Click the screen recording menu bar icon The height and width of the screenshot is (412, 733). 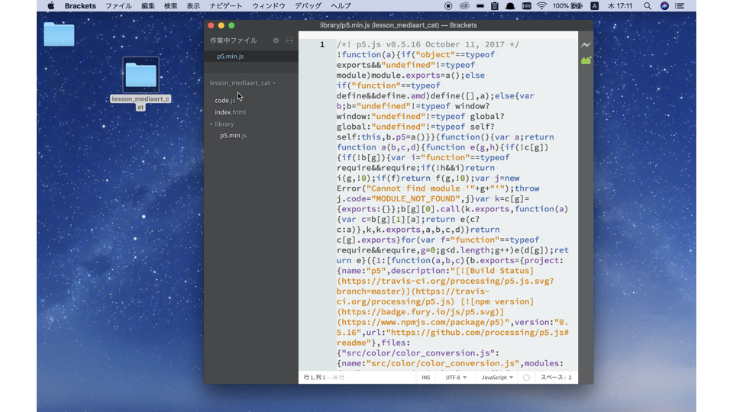[448, 5]
